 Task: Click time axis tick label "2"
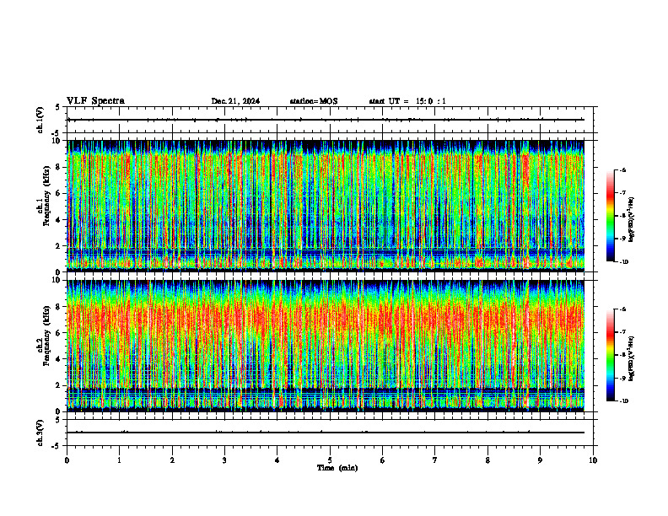pos(172,460)
